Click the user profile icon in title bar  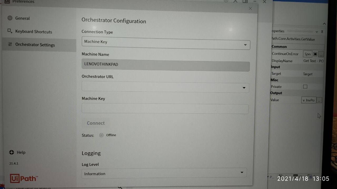pos(235,1)
